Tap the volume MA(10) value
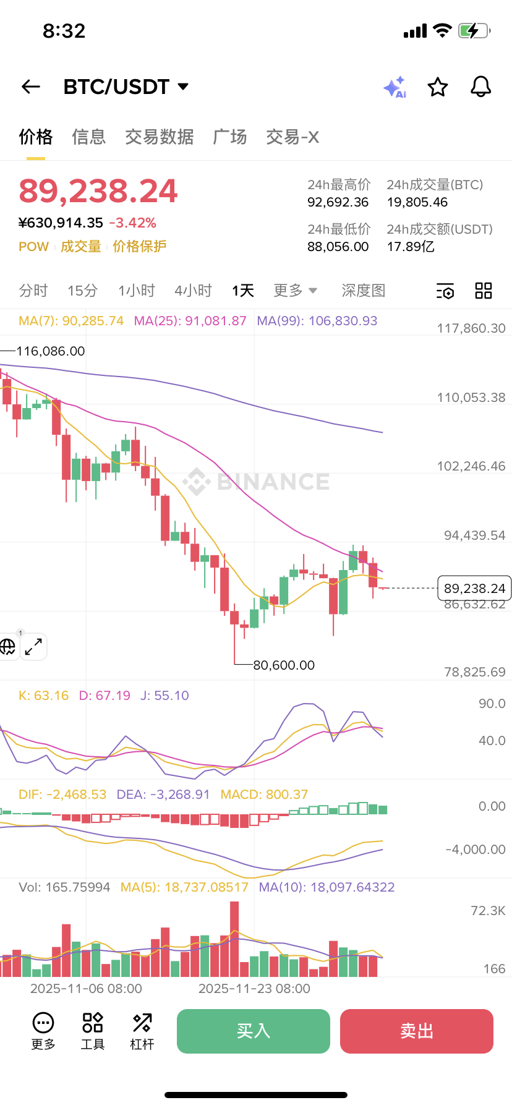 (x=326, y=887)
